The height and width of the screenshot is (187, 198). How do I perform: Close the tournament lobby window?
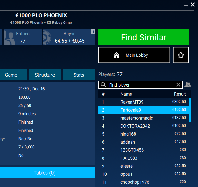(x=192, y=5)
